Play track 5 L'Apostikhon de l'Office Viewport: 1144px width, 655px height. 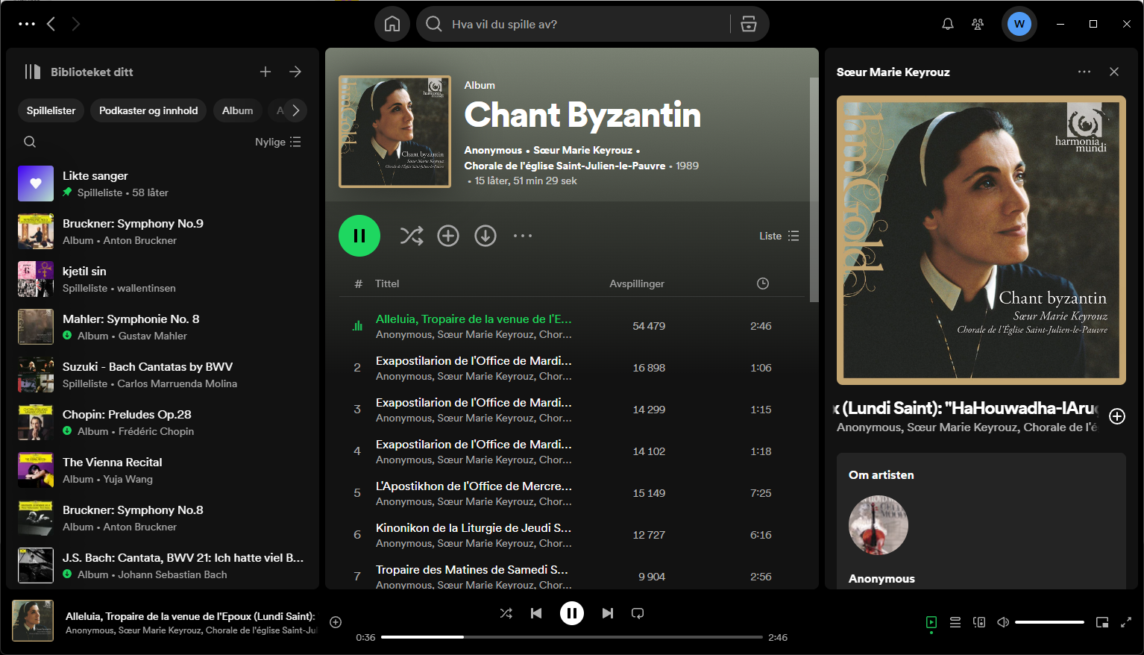click(571, 493)
